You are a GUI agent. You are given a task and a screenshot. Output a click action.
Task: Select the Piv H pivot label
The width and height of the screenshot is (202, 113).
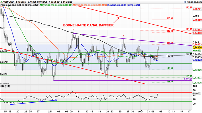point(170,56)
